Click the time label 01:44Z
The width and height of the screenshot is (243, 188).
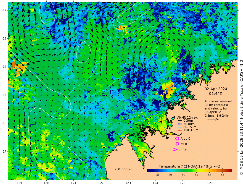click(215, 94)
